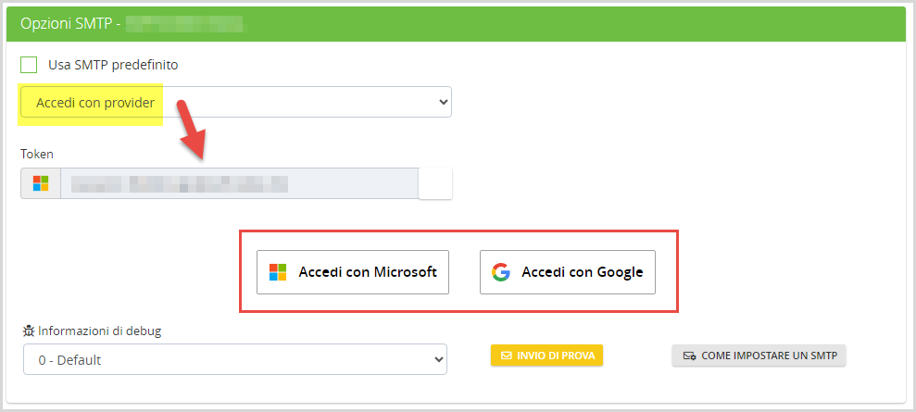The image size is (916, 412).
Task: Expand the '0 - Default' debug level dropdown
Action: tap(235, 359)
